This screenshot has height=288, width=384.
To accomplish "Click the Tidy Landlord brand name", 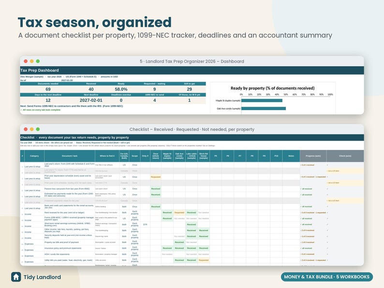I will tap(42, 277).
